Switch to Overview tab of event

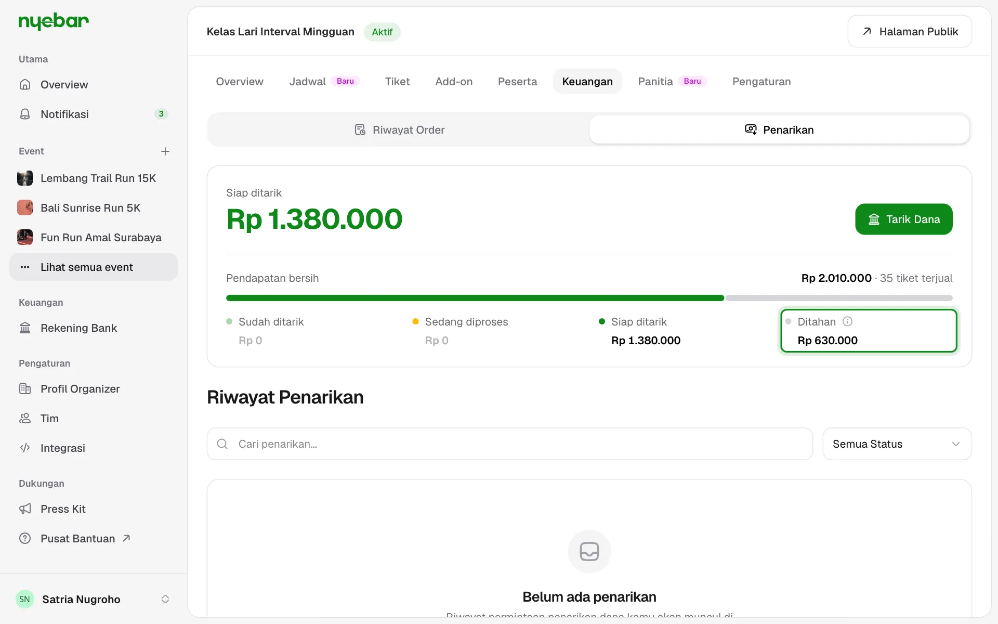[240, 82]
